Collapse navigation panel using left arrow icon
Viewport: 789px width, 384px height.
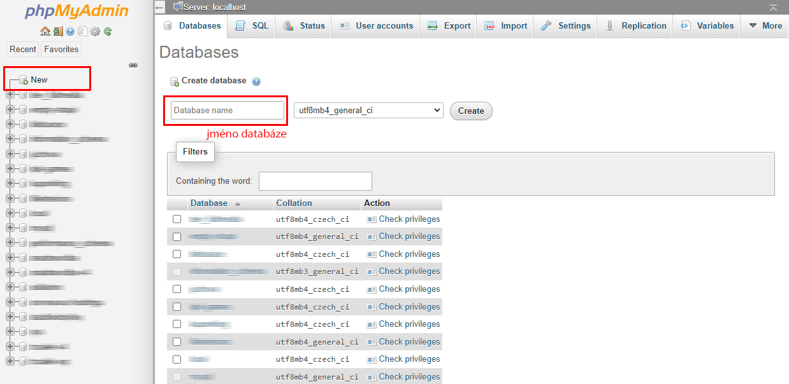point(160,7)
